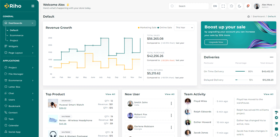280x137 pixels.
Task: Expand the Widgets sidebar menu
Action: 19,46
